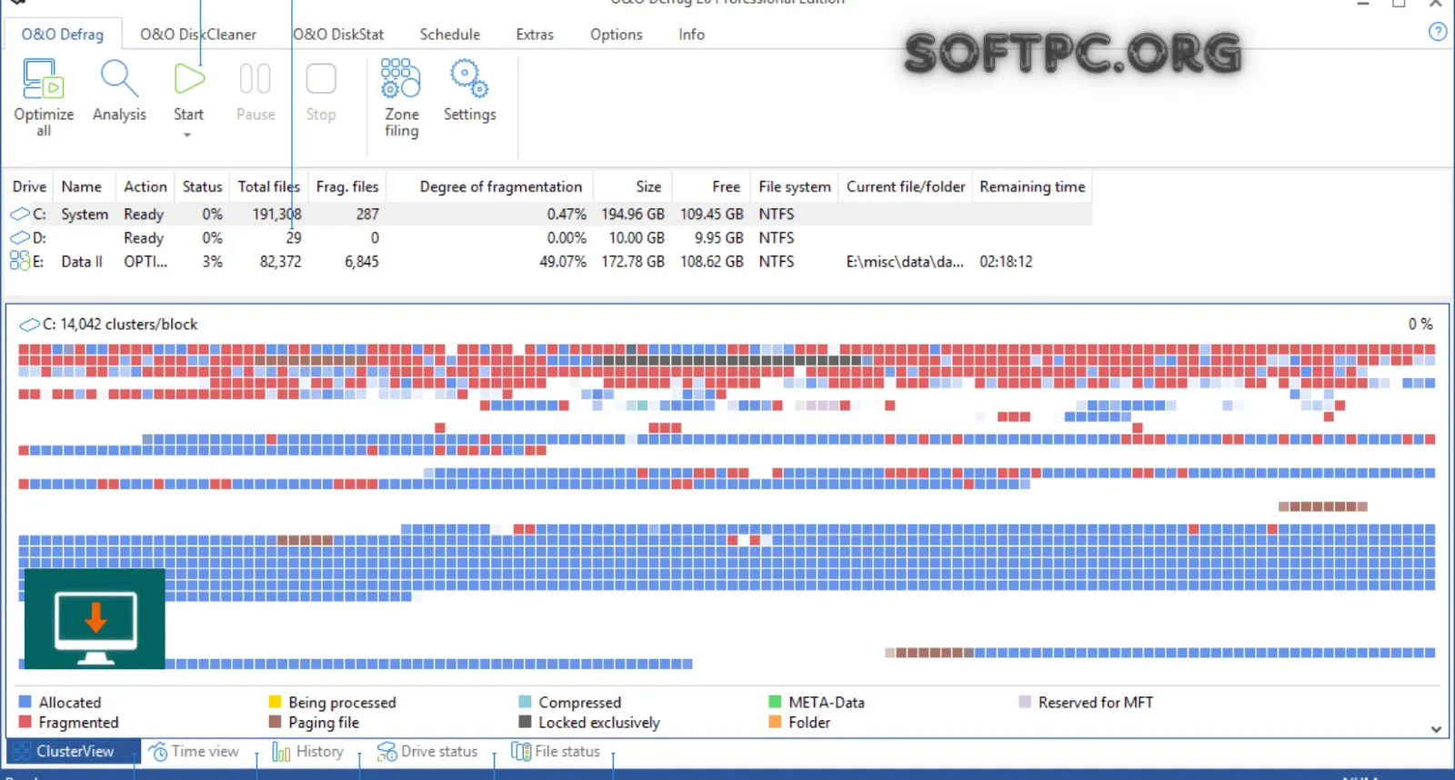Open the help question mark icon
The image size is (1455, 780).
tap(1438, 32)
